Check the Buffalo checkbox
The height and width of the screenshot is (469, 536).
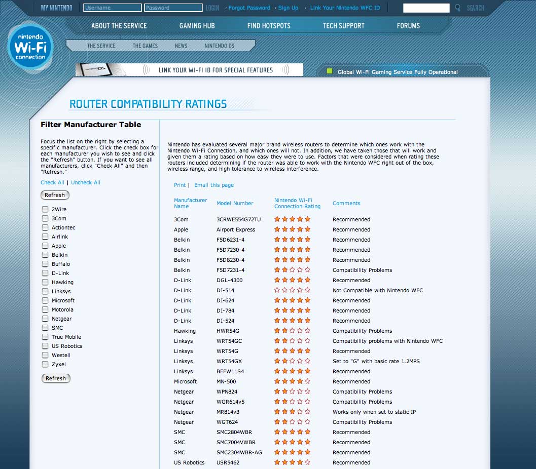pyautogui.click(x=45, y=264)
